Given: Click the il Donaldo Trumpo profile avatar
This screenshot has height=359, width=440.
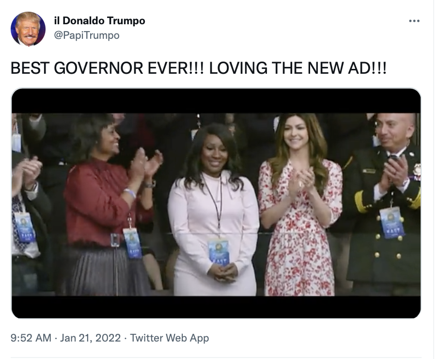Looking at the screenshot, I should pos(28,29).
